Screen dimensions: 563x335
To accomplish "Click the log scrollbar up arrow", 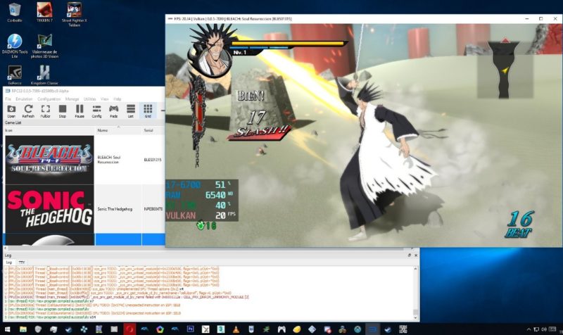I will point(416,269).
